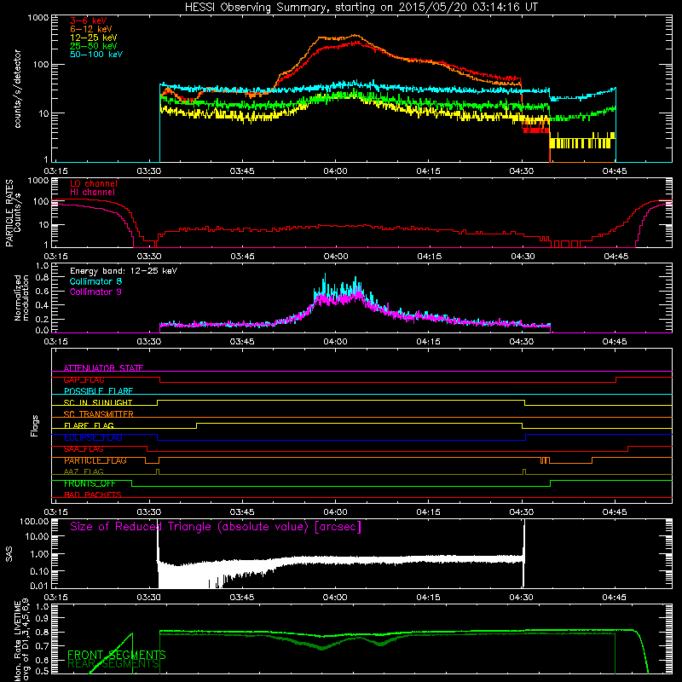Click the '0.7' tick on the livetime axis
This screenshot has height=682, width=682.
(42, 646)
